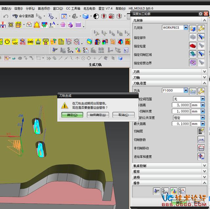Click the 1.0000 cut length field

(181, 111)
